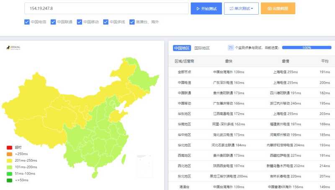Click the 149ms average value

pyautogui.click(x=325, y=187)
